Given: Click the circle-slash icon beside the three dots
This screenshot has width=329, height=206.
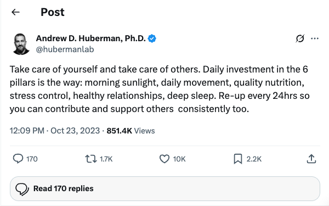Looking at the screenshot, I should click(300, 38).
